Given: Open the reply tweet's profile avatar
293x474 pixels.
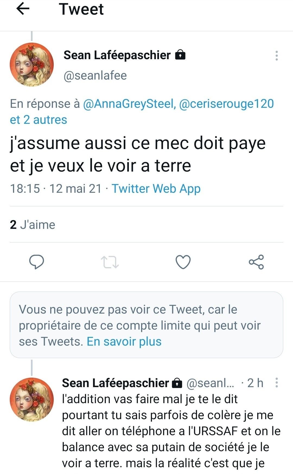Looking at the screenshot, I should coord(32,399).
